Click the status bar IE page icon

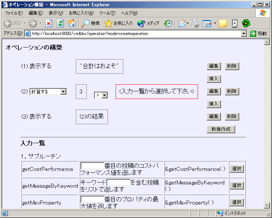pos(5,213)
